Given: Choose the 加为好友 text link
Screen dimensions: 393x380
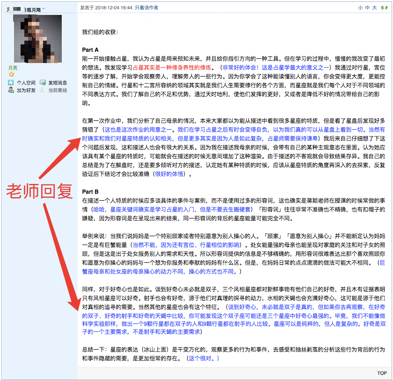Looking at the screenshot, I should (x=26, y=90).
